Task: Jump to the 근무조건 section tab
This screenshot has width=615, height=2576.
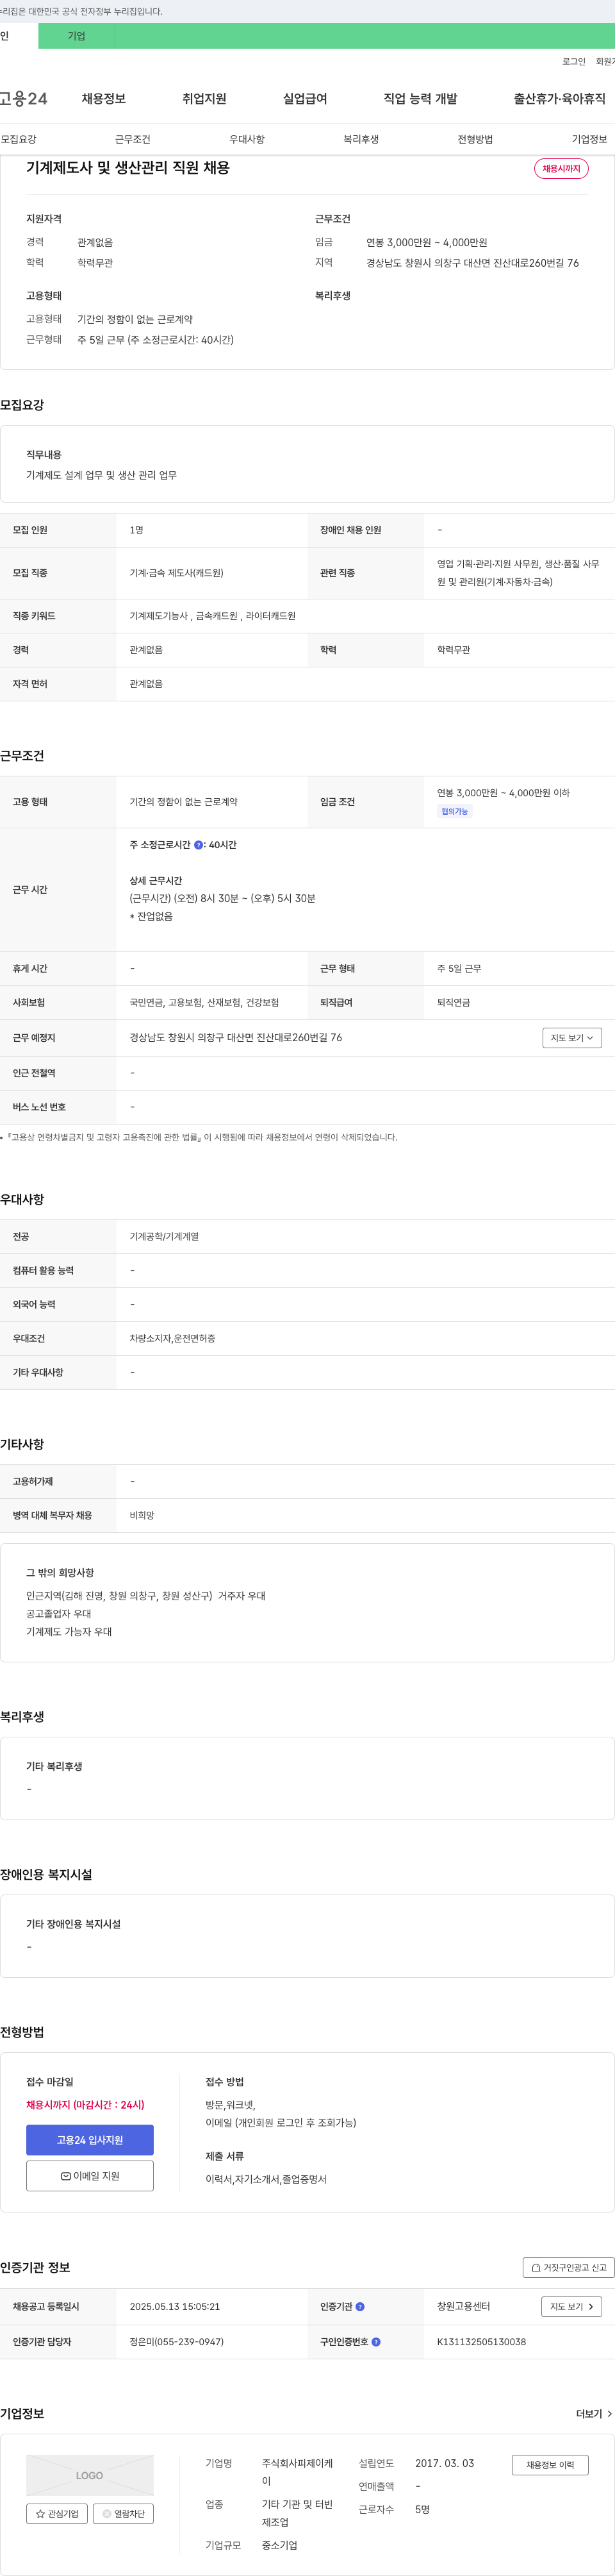Action: (x=133, y=139)
